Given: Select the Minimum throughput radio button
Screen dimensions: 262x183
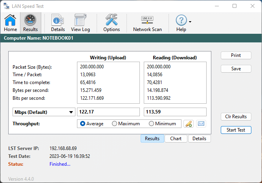Looking at the screenshot, I should pos(151,124).
